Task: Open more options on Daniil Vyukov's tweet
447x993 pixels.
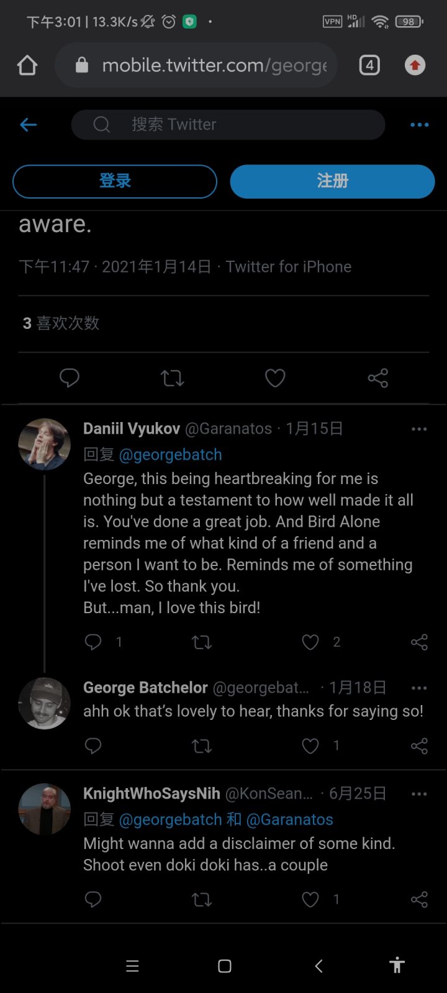Action: 419,429
